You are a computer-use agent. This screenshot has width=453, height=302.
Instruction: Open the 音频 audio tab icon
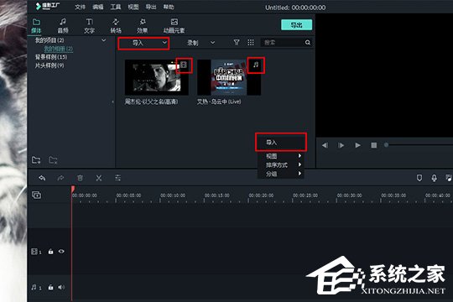(63, 22)
